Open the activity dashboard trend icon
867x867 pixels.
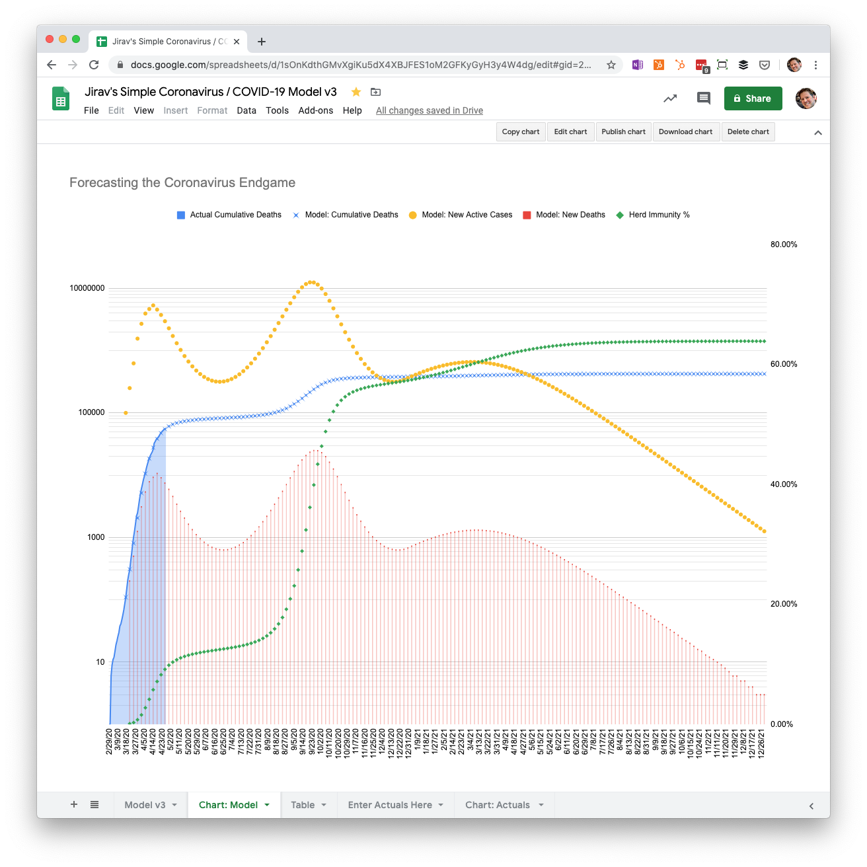[x=670, y=98]
